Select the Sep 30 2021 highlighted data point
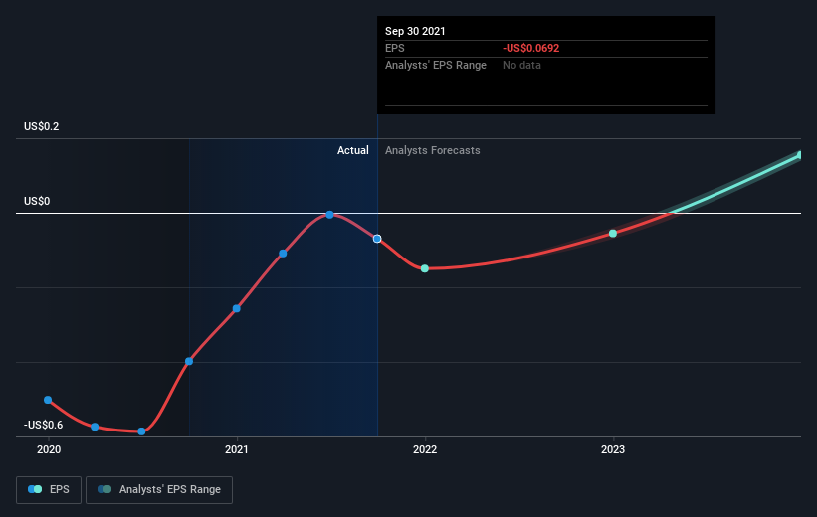Image resolution: width=817 pixels, height=517 pixels. [377, 239]
